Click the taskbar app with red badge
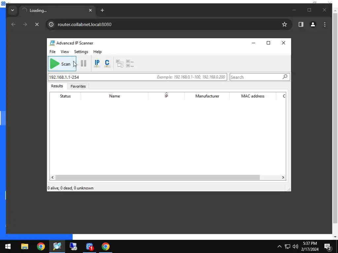 tap(89, 246)
